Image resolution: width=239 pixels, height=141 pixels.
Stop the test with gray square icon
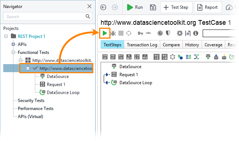point(121,33)
